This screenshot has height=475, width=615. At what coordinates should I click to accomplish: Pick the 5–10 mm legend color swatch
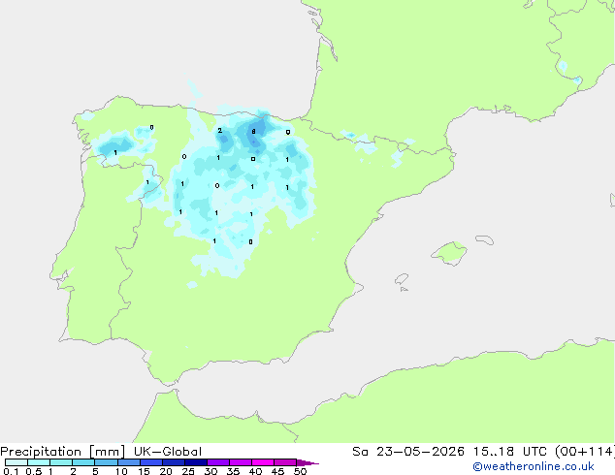pyautogui.click(x=106, y=462)
